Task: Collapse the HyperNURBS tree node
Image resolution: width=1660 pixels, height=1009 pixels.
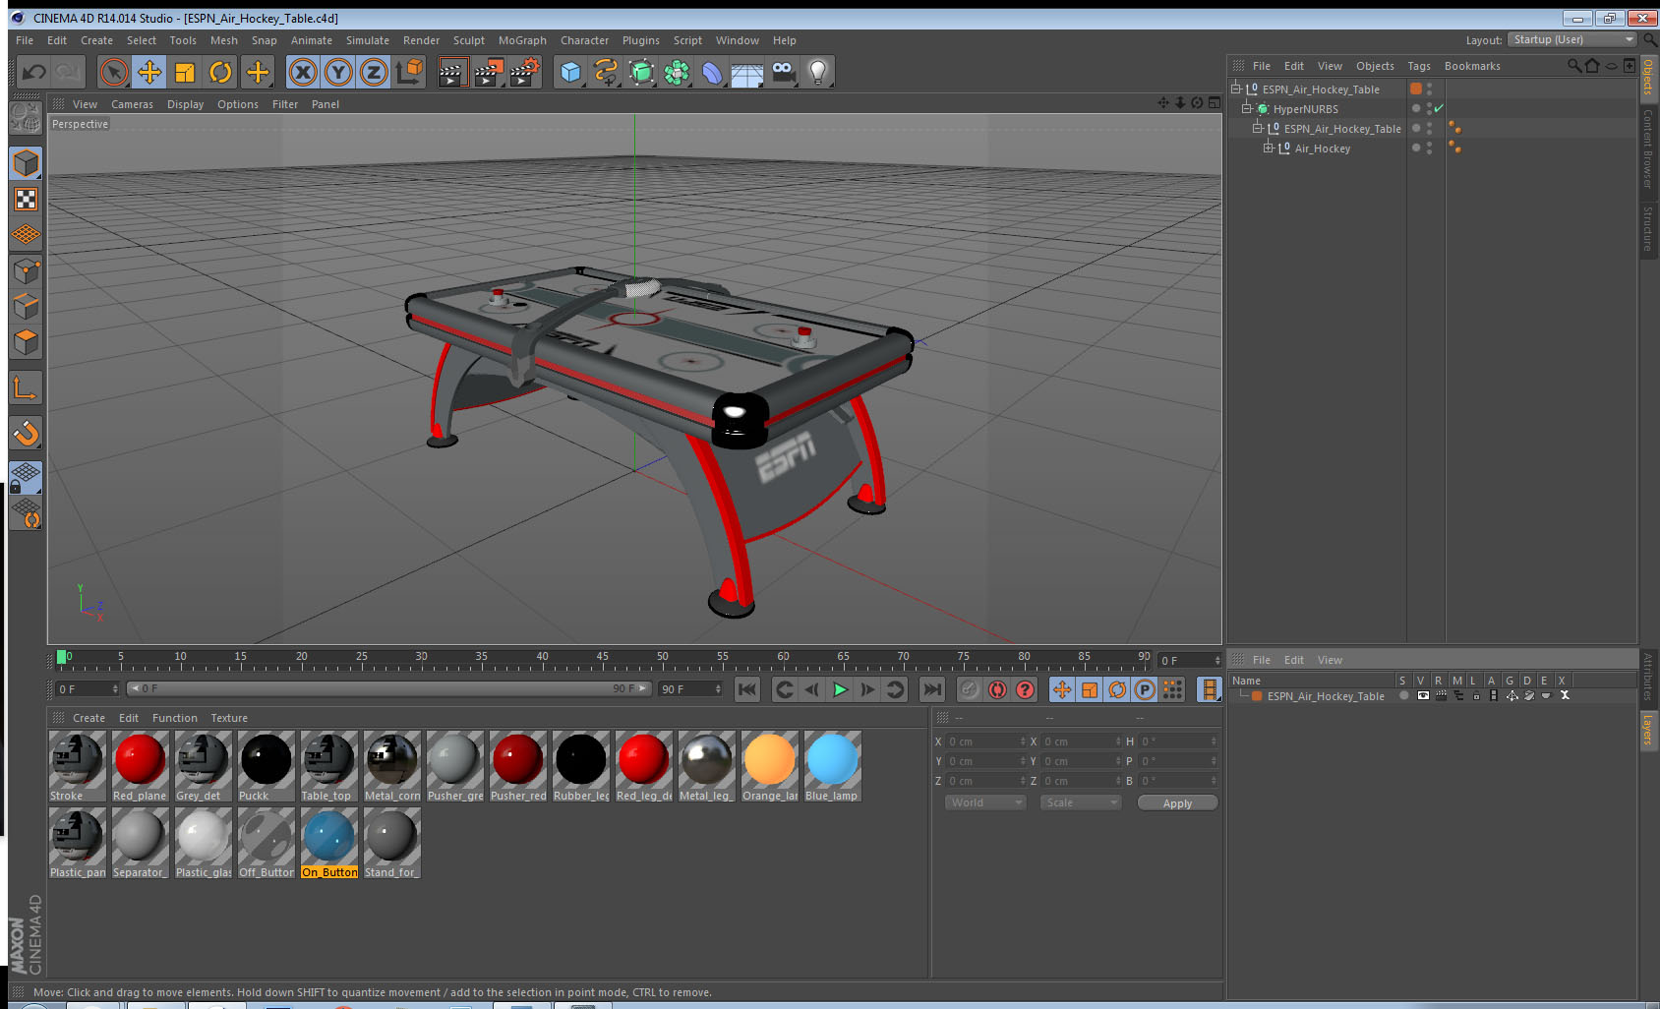Action: click(x=1246, y=108)
